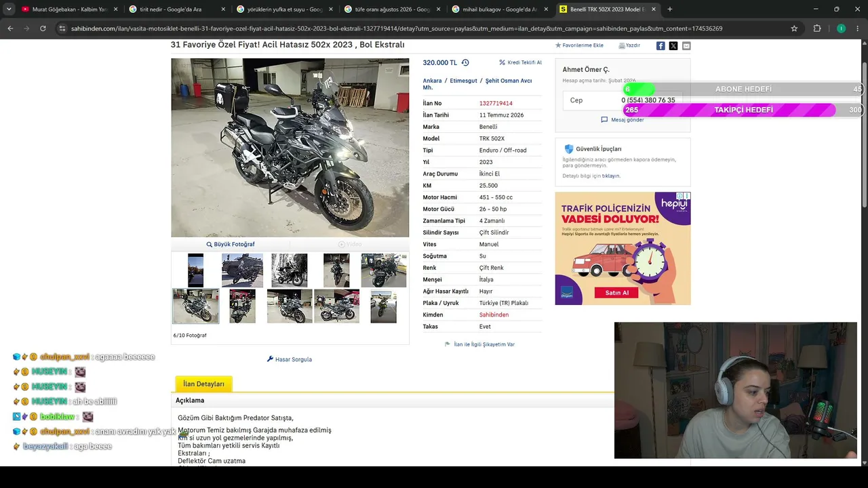
Task: Close the 'yörüklerin yufka et suyu' tab
Action: [331, 9]
